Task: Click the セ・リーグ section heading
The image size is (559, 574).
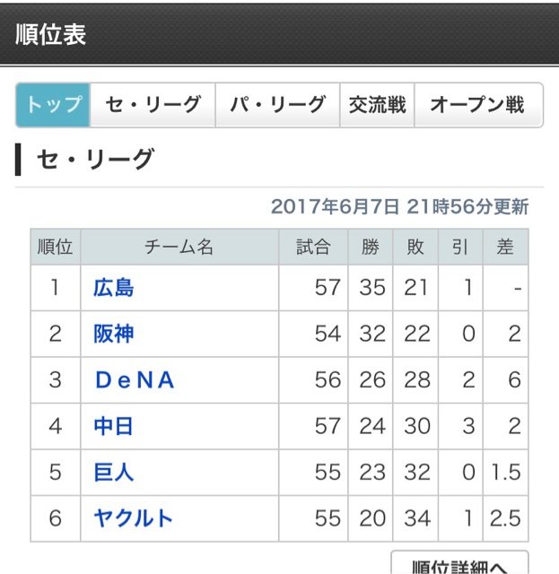Action: pyautogui.click(x=95, y=161)
